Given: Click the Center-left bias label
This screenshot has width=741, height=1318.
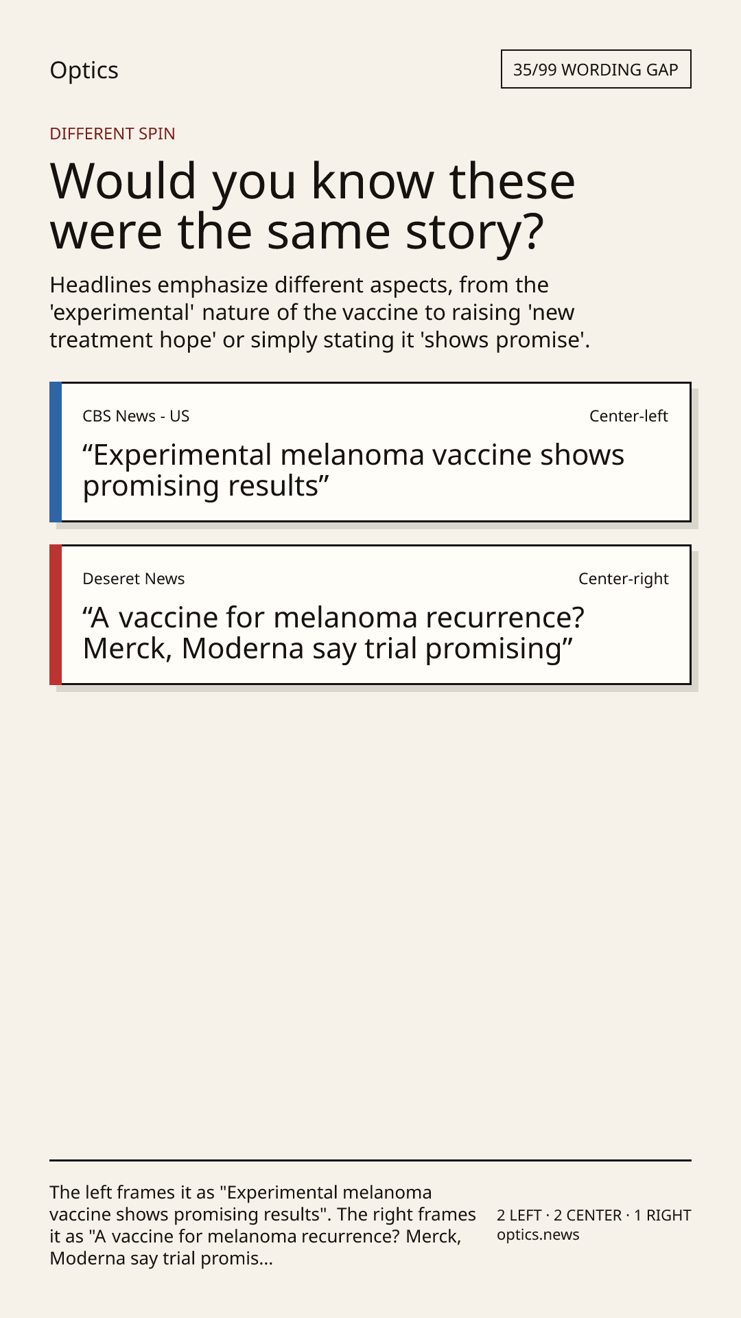Looking at the screenshot, I should tap(628, 416).
